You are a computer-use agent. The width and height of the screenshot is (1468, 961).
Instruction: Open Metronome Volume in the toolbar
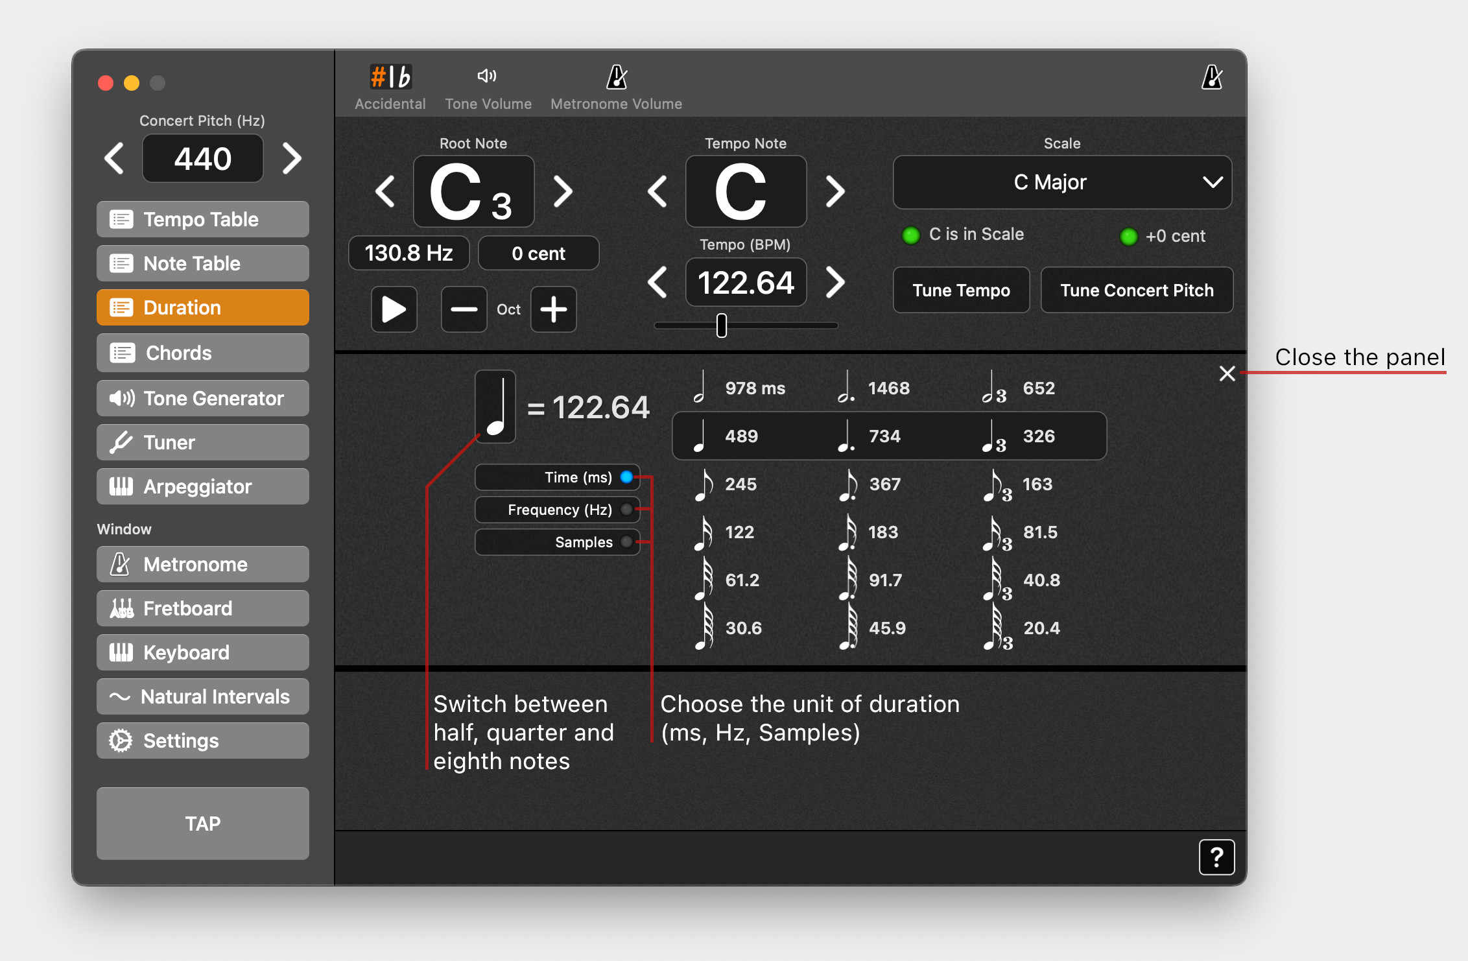616,87
